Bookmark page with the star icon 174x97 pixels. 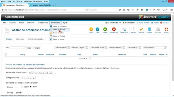coord(120,10)
